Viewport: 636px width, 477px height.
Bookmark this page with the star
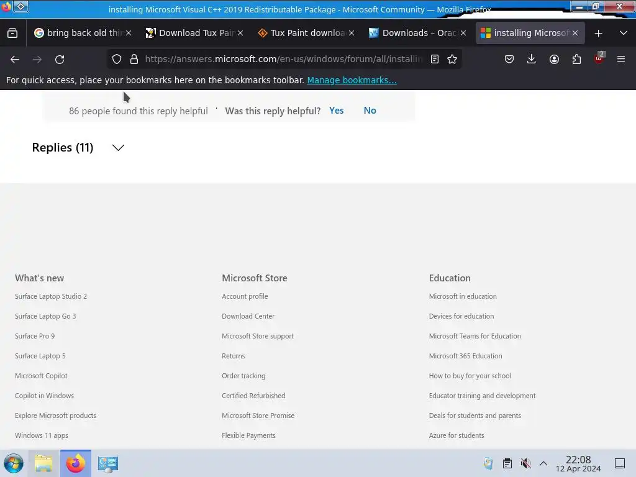coord(452,59)
